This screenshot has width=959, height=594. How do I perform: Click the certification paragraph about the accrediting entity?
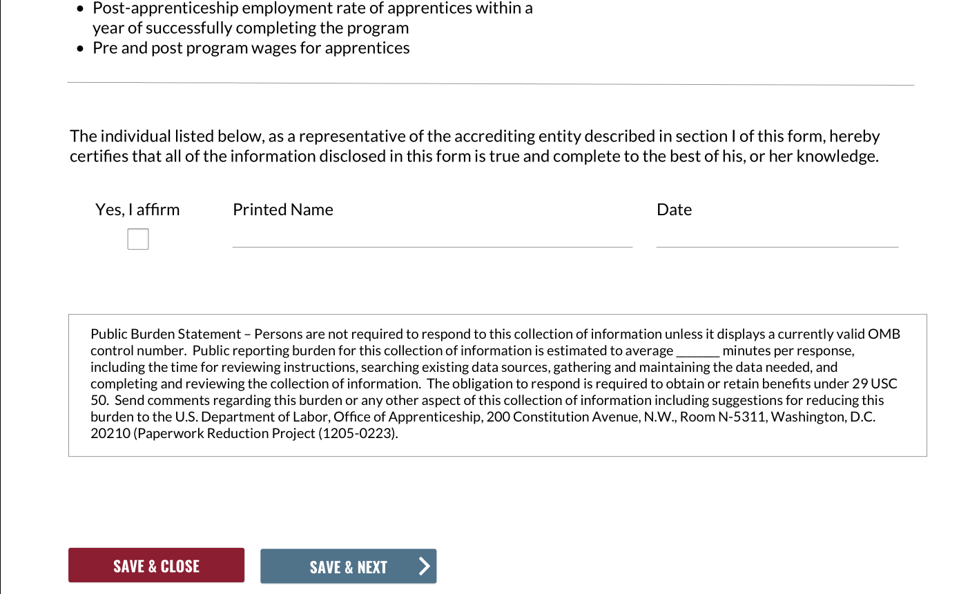[x=474, y=146]
